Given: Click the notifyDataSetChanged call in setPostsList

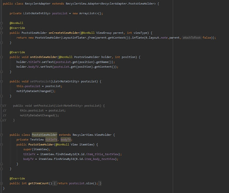Looking at the screenshot, I should [35, 91].
